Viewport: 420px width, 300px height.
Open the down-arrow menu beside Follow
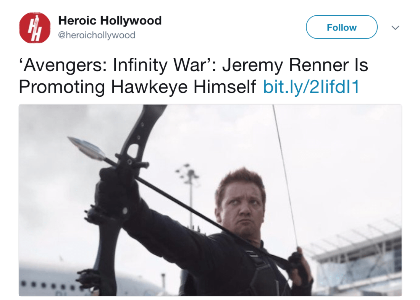[396, 28]
